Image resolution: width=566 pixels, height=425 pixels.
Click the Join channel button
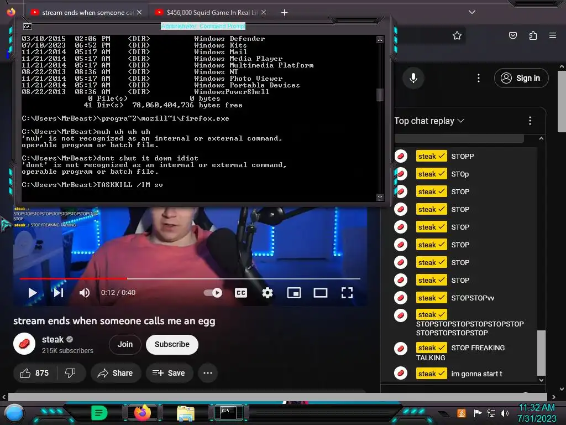[125, 344]
